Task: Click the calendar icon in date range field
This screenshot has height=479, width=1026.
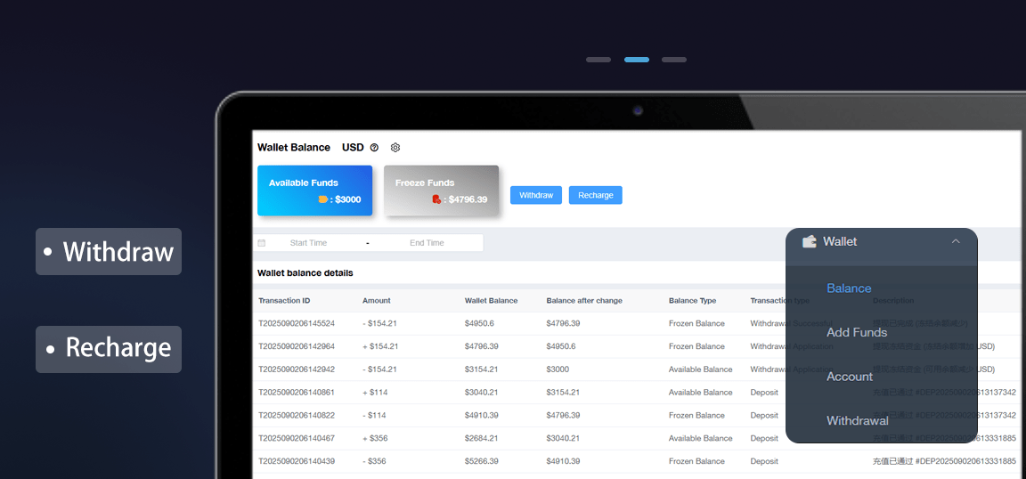Action: pos(262,243)
